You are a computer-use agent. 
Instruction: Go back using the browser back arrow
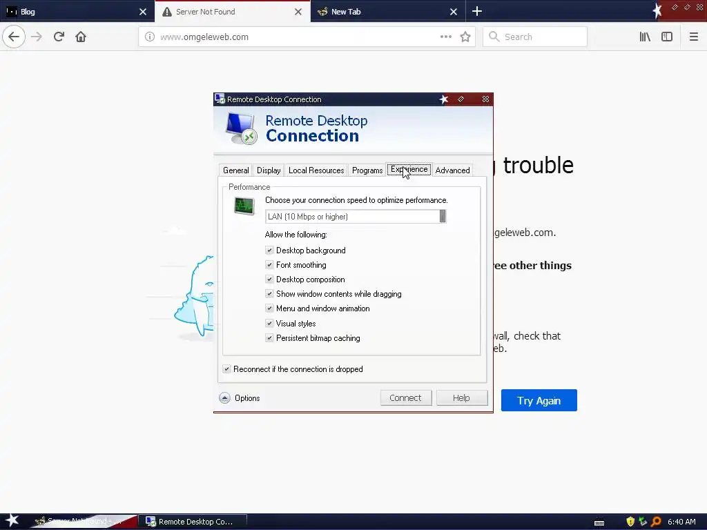[x=14, y=37]
